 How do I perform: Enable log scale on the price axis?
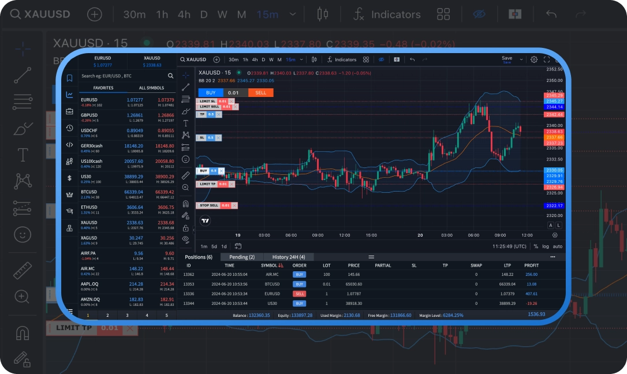point(546,246)
